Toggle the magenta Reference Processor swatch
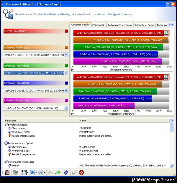Image resolution: width=177 pixels, height=183 pixels. coord(66,101)
